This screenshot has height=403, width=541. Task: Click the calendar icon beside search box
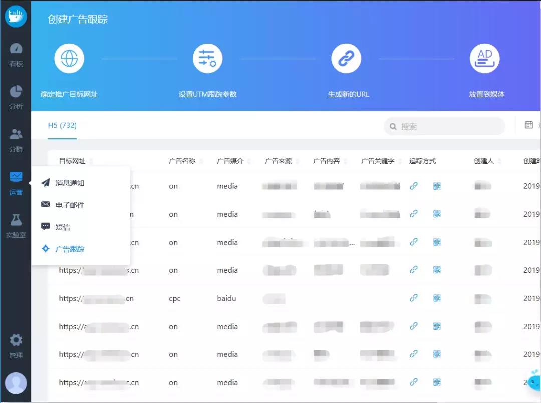tap(528, 125)
